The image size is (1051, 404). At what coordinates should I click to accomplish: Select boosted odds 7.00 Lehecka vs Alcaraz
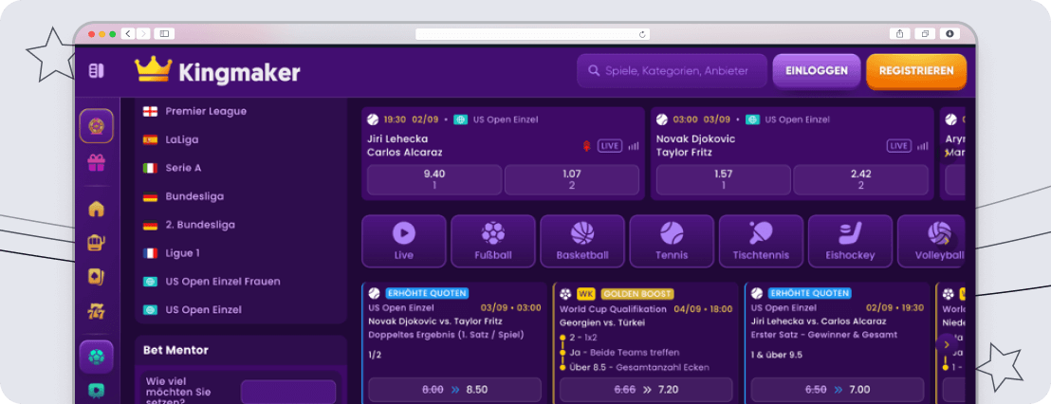click(x=838, y=389)
